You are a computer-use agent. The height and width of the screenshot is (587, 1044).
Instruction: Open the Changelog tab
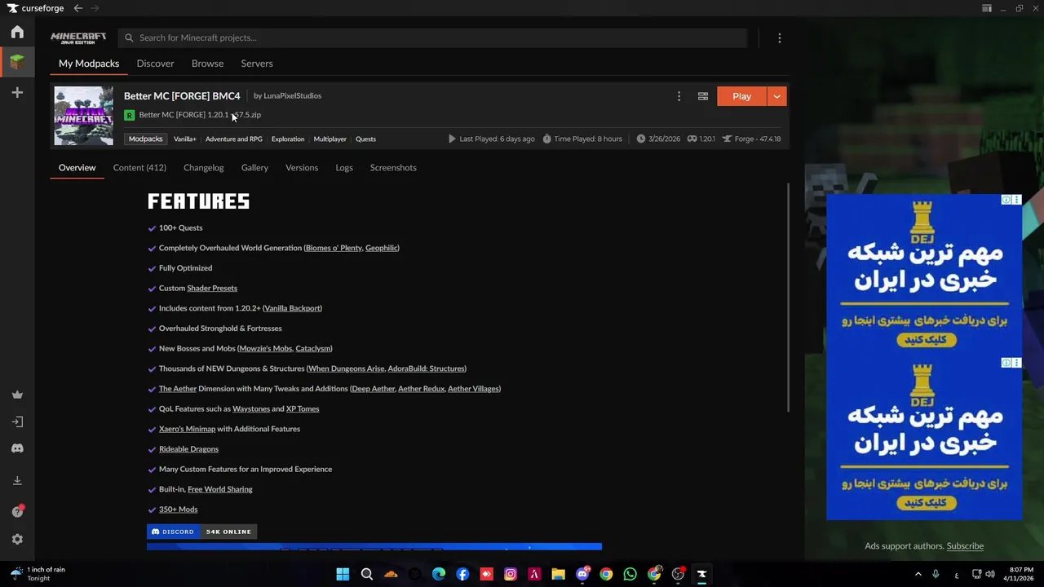pyautogui.click(x=203, y=167)
